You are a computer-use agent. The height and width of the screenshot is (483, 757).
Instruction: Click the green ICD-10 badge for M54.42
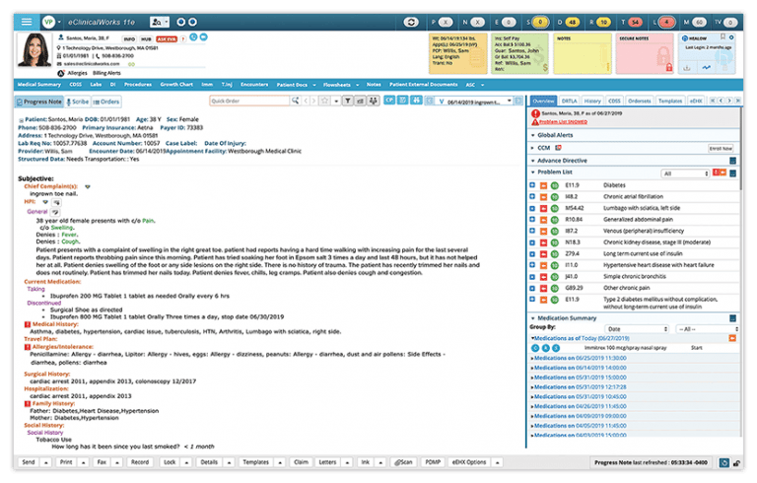click(x=554, y=208)
